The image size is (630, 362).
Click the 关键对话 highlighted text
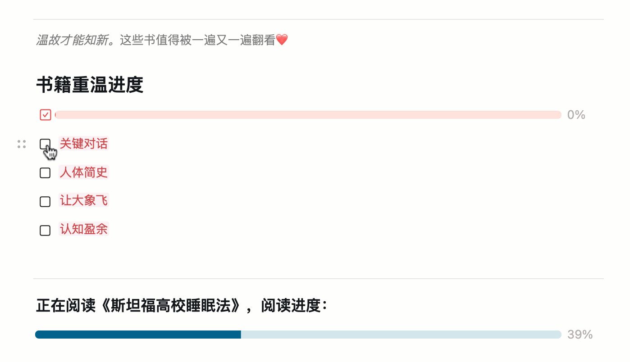(84, 144)
